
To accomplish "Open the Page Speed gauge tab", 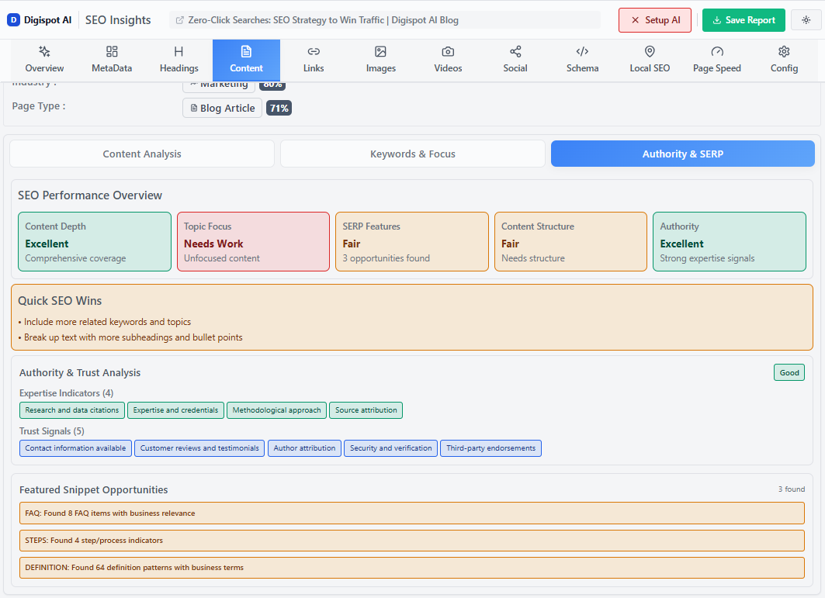I will (717, 52).
